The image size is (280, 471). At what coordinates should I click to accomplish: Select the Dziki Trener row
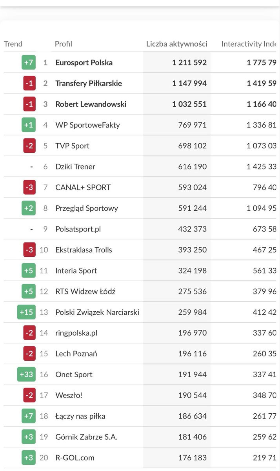(x=140, y=166)
